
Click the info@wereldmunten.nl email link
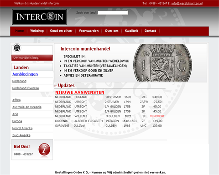(187, 3)
